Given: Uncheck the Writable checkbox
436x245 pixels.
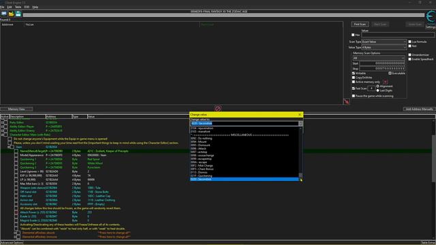Looking at the screenshot, I should [354, 73].
